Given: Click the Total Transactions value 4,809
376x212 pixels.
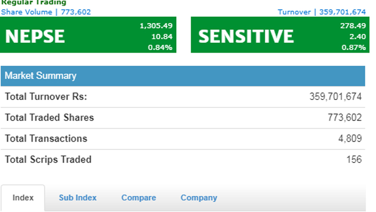Looking at the screenshot, I should click(x=350, y=139).
